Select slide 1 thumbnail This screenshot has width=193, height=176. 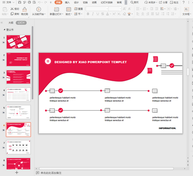(18, 42)
